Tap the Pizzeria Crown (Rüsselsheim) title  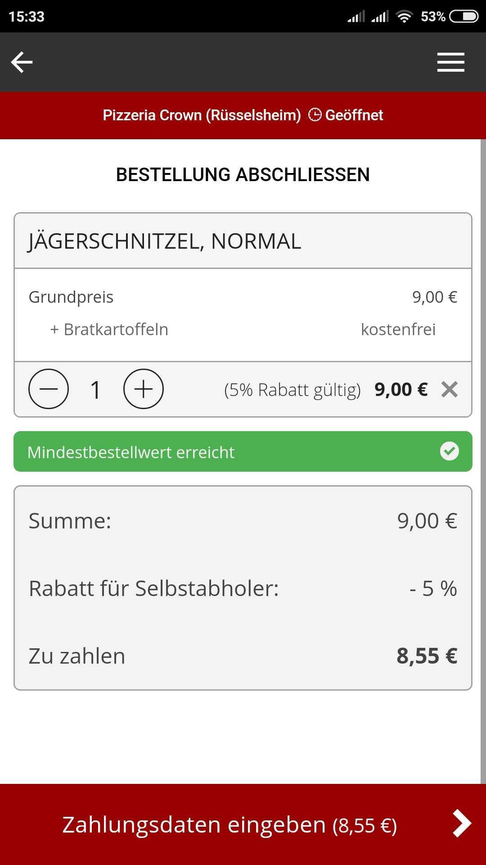[202, 115]
